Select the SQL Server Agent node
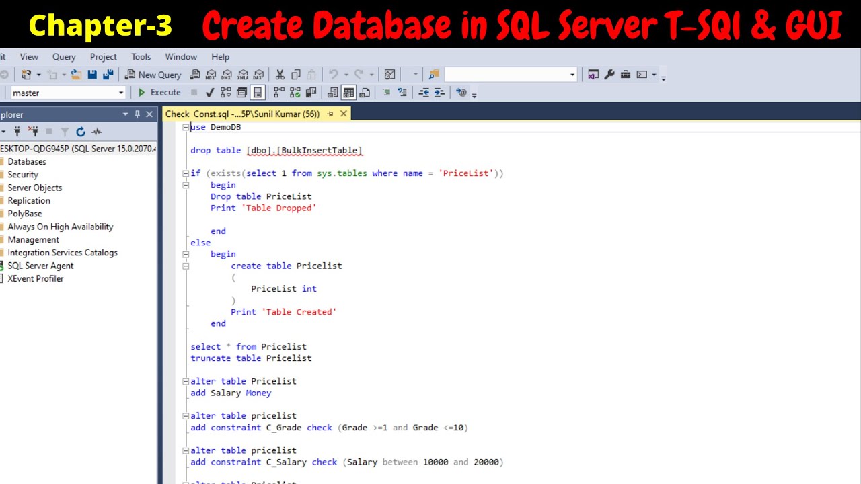861x484 pixels. coord(40,266)
